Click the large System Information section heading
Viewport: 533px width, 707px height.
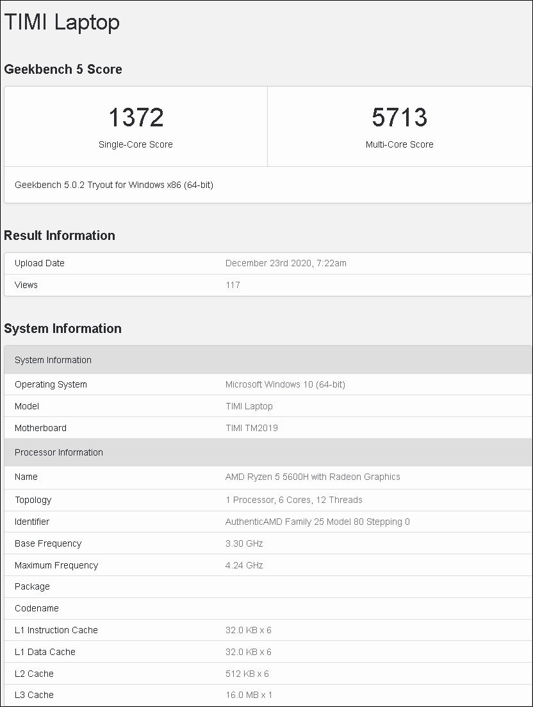[63, 328]
